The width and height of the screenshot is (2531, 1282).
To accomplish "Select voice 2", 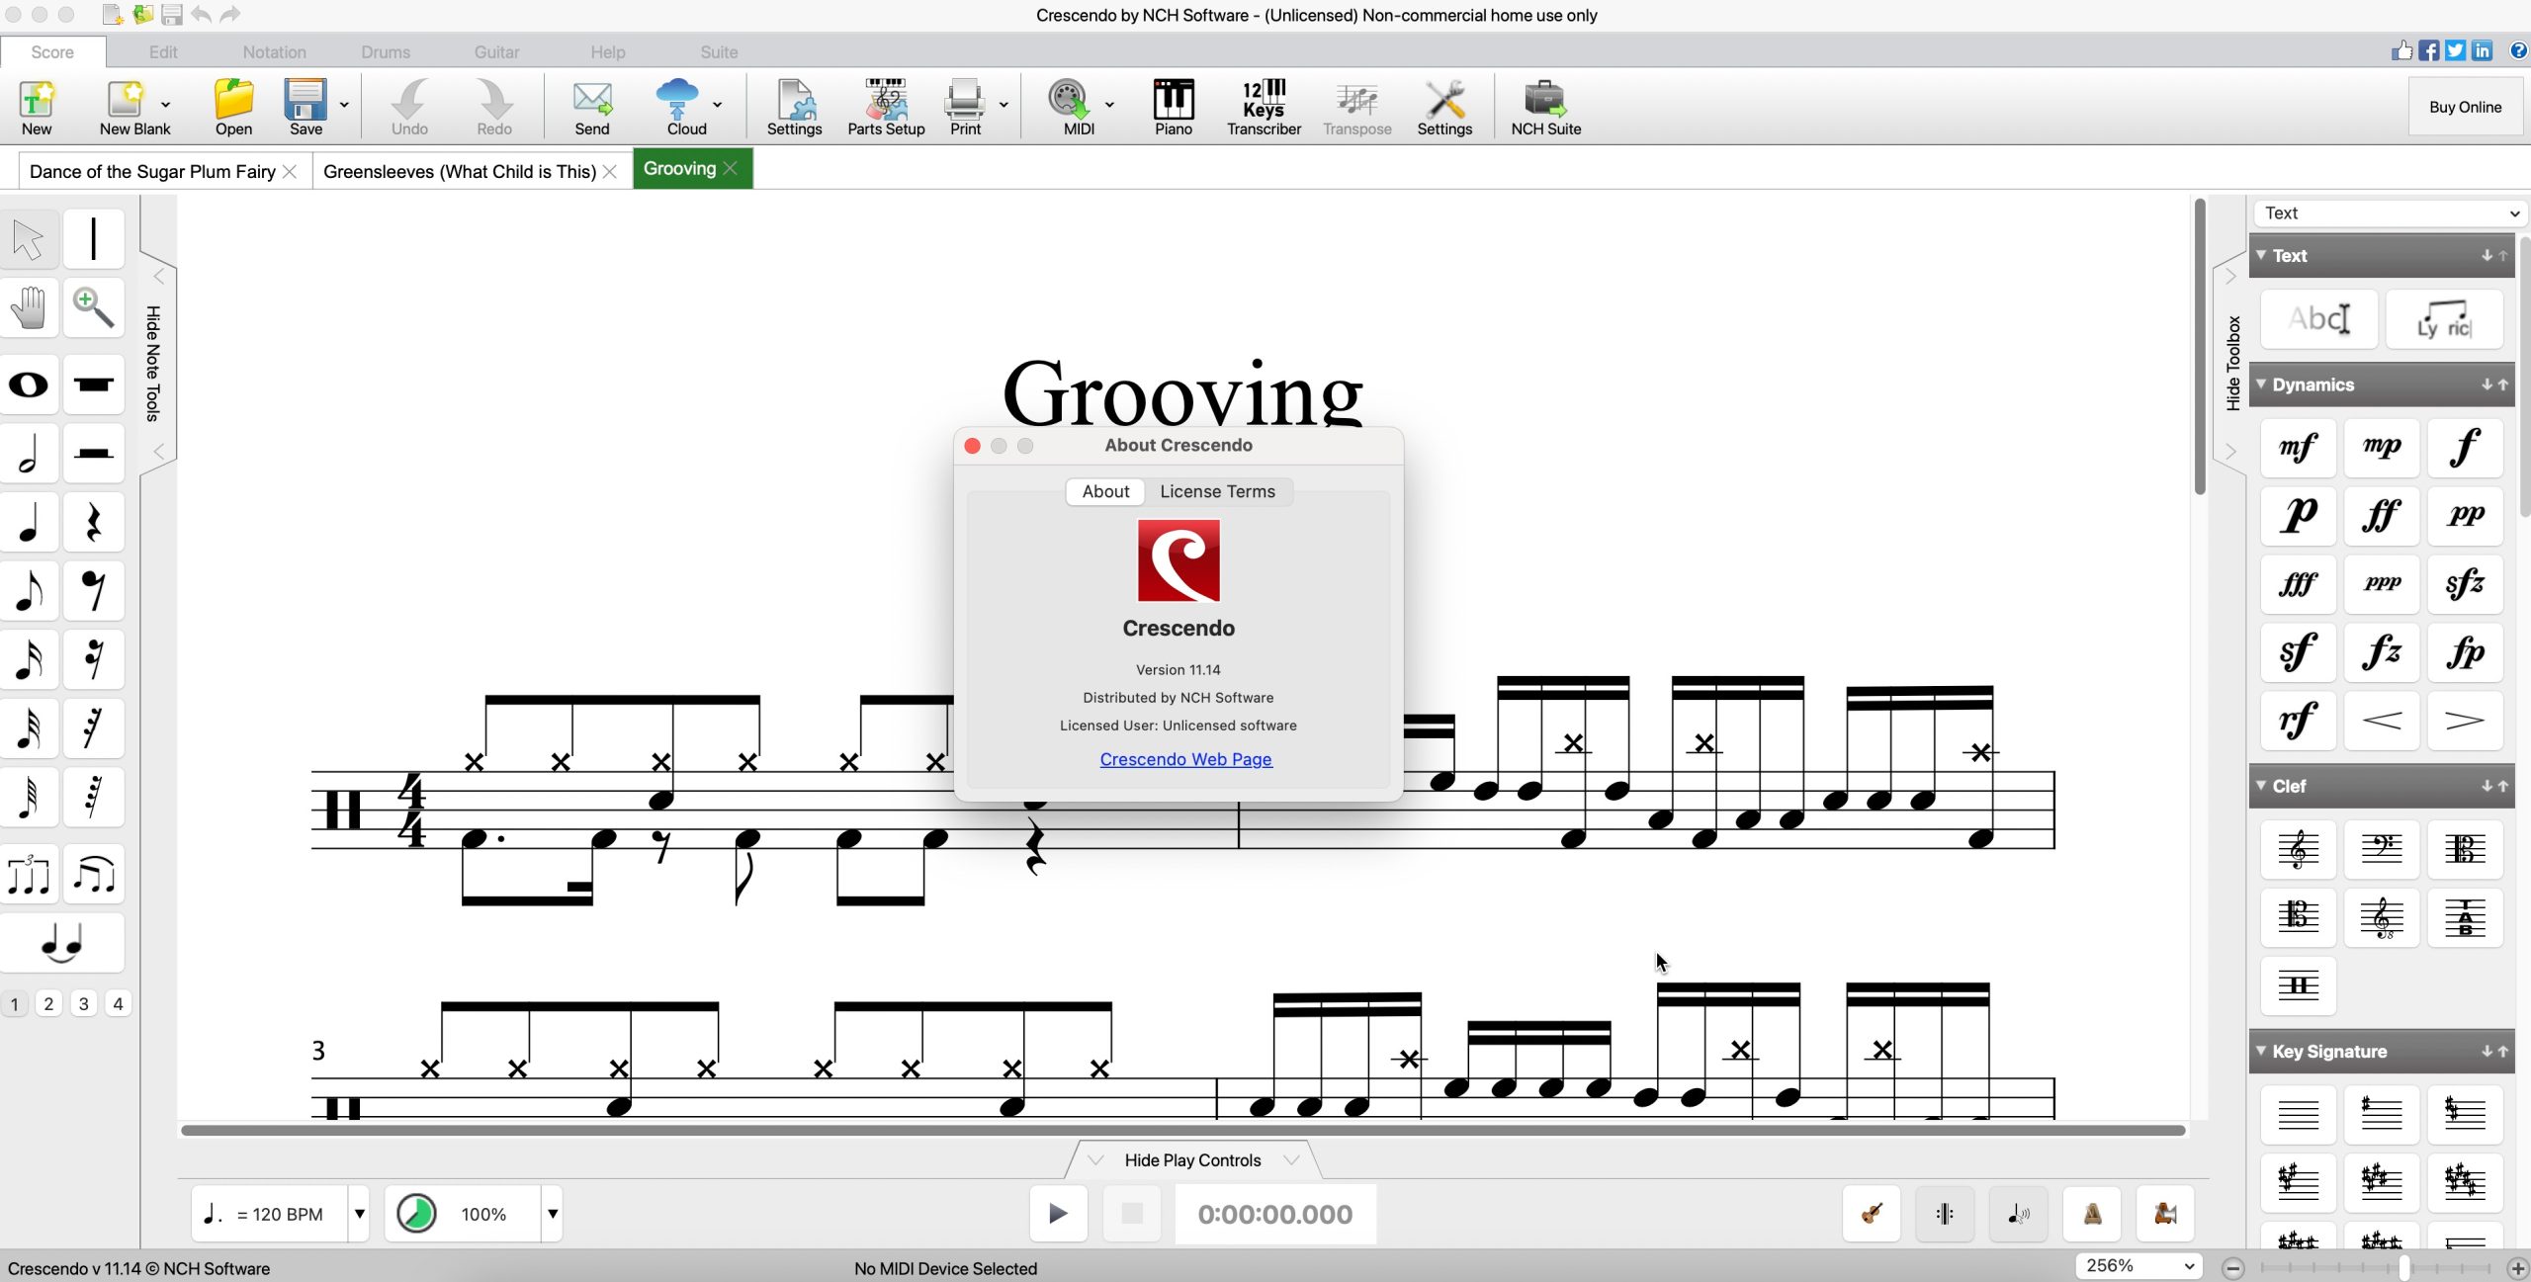I will 48,1004.
